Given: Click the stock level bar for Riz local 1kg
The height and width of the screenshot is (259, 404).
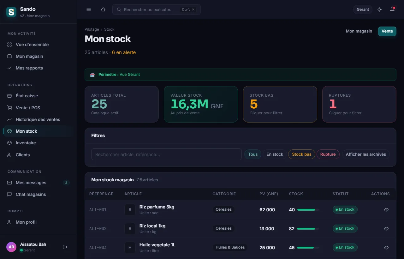Looking at the screenshot, I should [308, 229].
